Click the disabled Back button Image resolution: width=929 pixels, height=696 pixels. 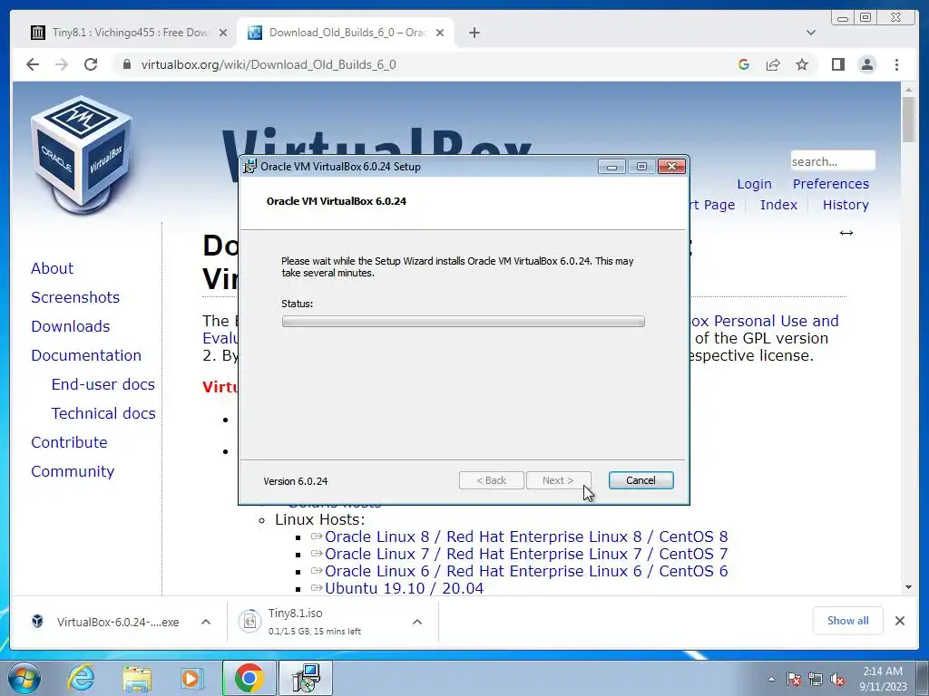491,480
